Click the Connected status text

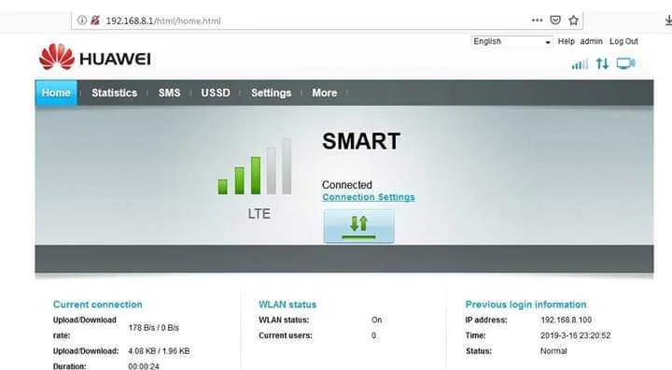tap(347, 185)
